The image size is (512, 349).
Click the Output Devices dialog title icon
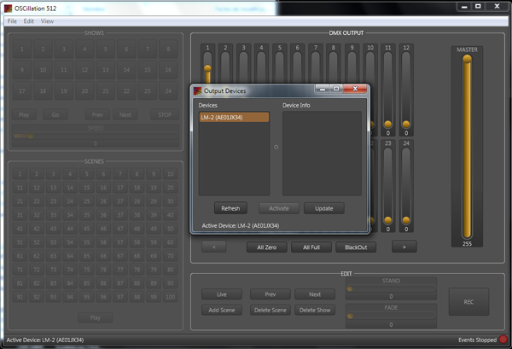coord(197,90)
